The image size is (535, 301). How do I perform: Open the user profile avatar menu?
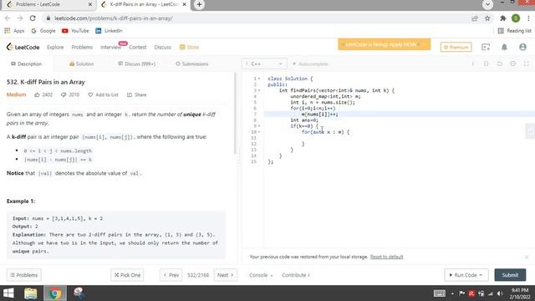coord(522,47)
